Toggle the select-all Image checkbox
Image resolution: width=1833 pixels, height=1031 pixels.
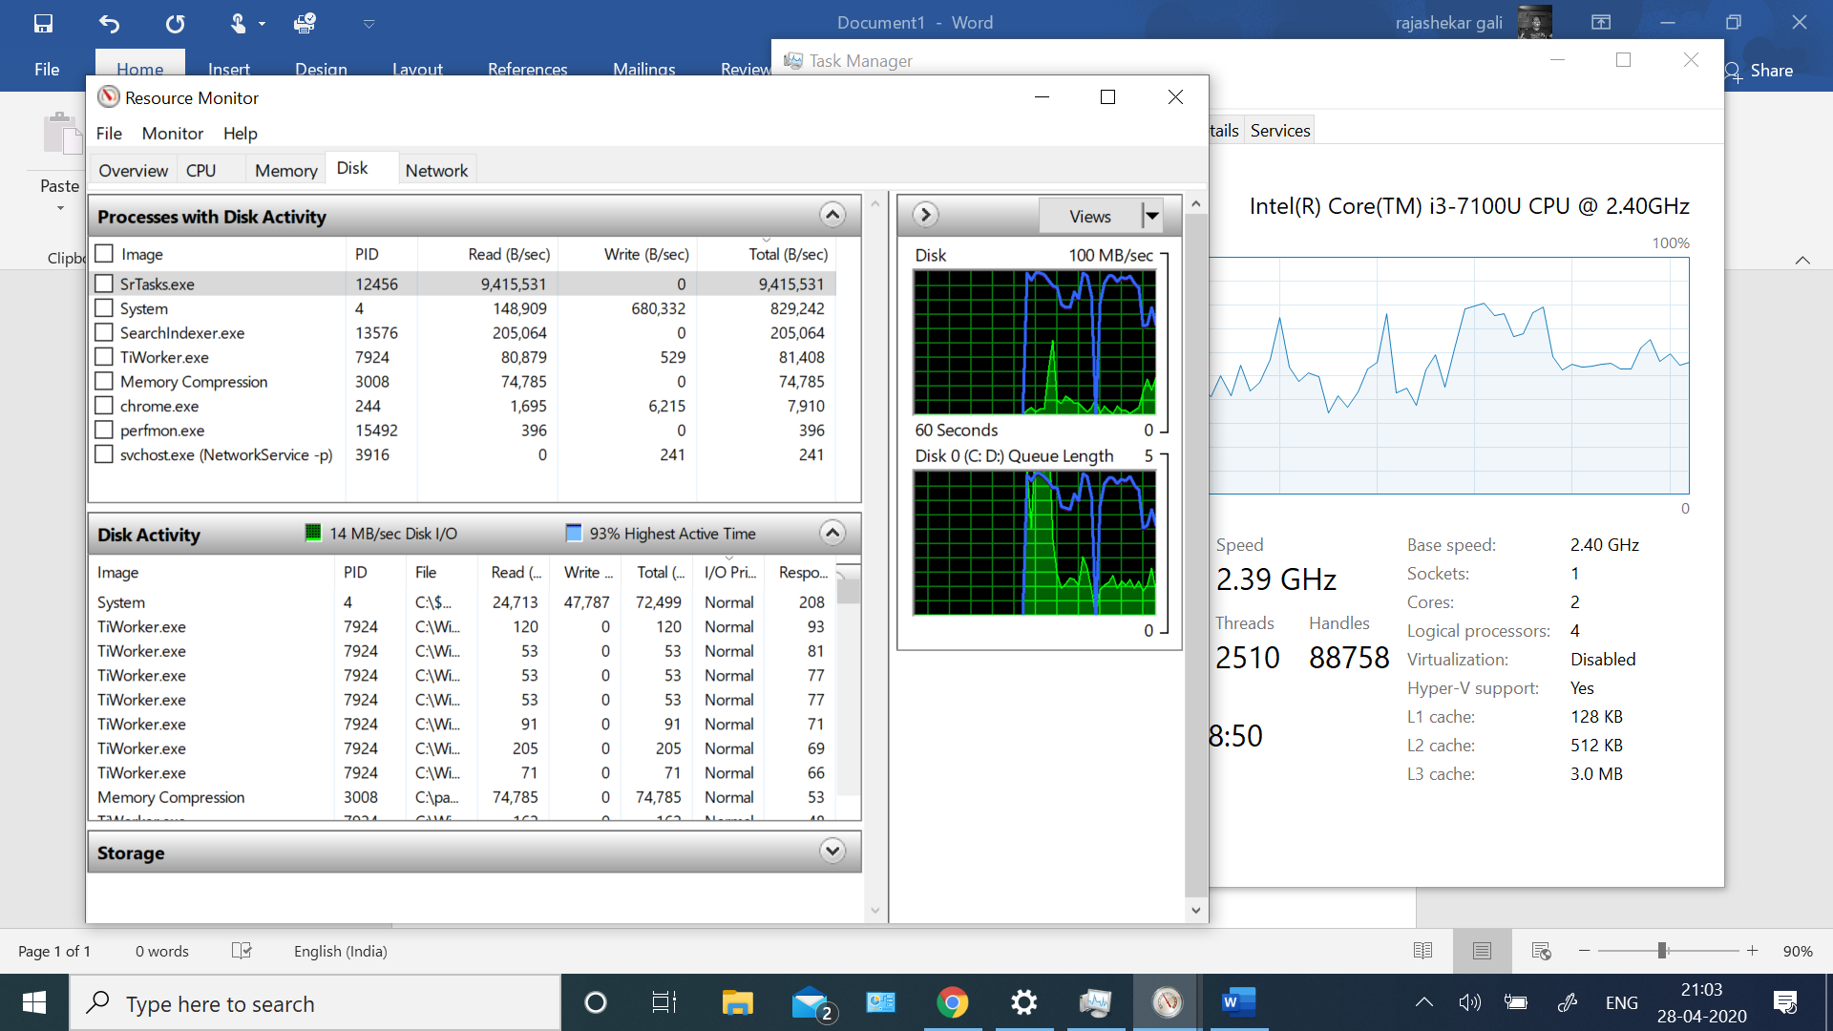pyautogui.click(x=104, y=254)
